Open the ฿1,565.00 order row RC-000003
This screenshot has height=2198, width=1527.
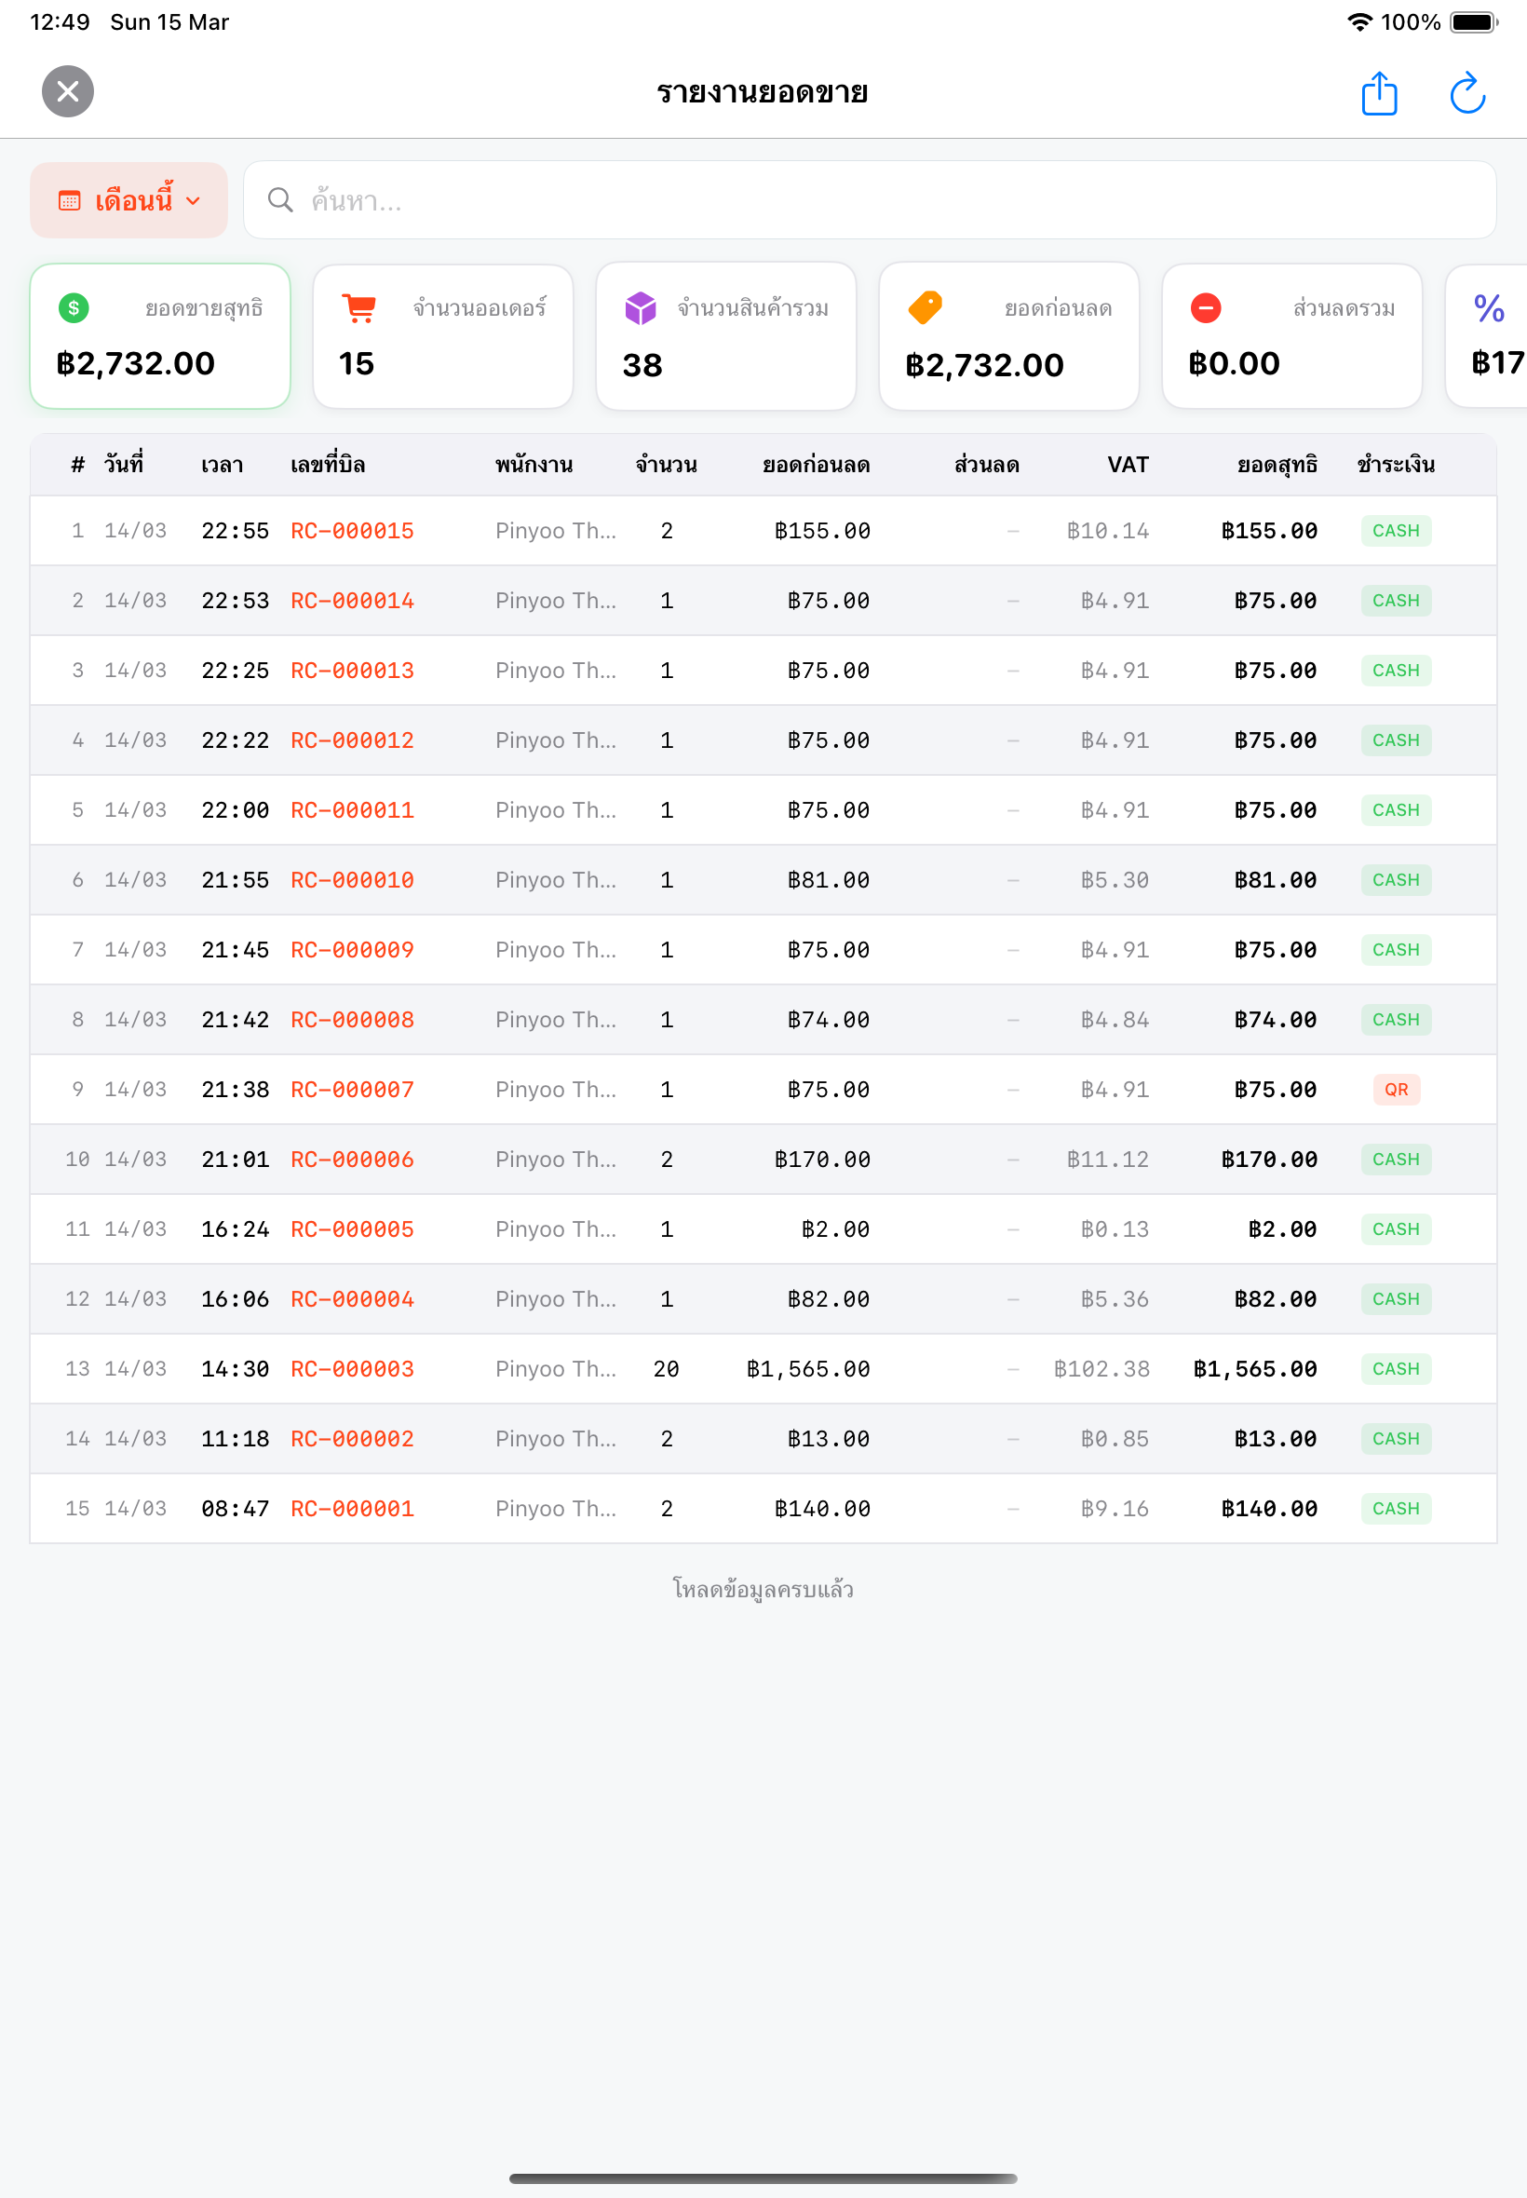point(763,1369)
